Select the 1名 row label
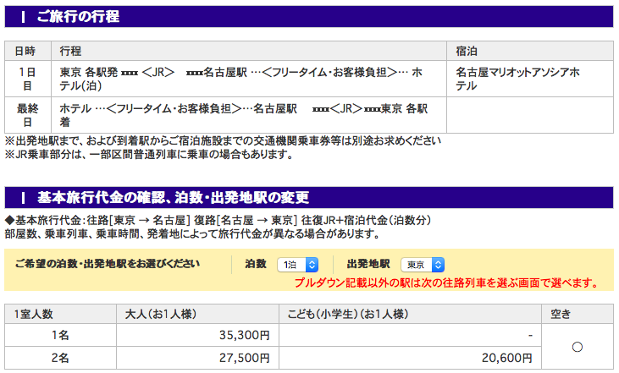Viewport: 619px width, 373px height. point(60,335)
